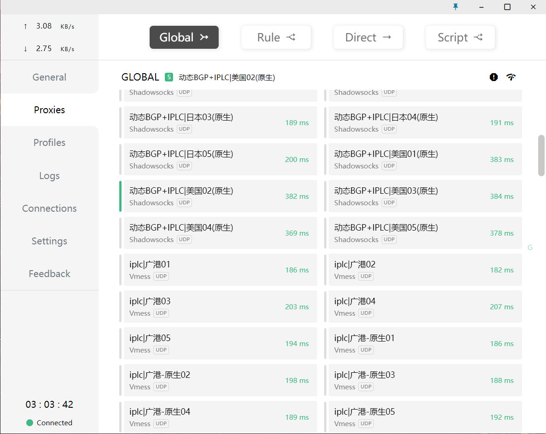Switch to the Connections tab
This screenshot has height=434, width=546.
point(49,208)
